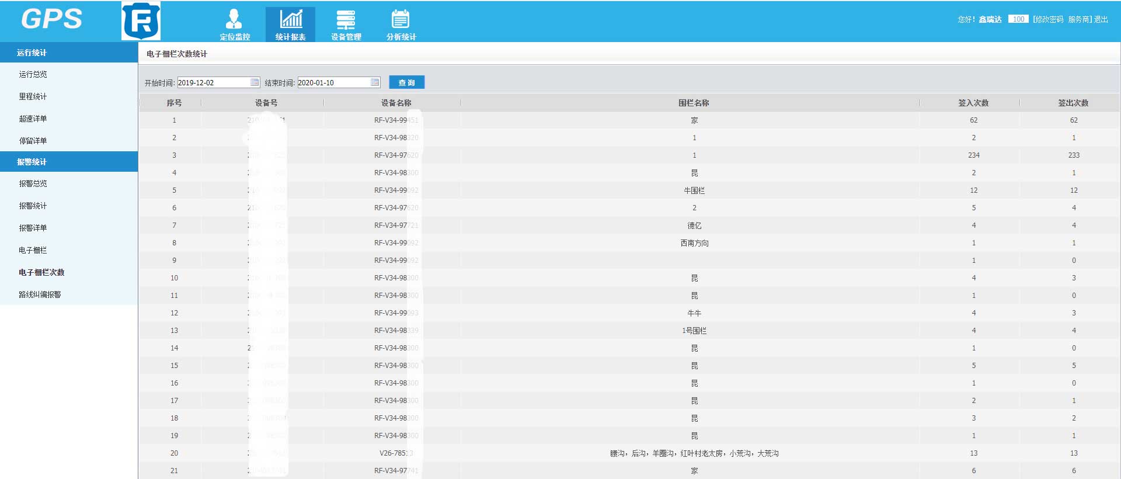
Task: Click the blue shield R logo
Action: [141, 21]
